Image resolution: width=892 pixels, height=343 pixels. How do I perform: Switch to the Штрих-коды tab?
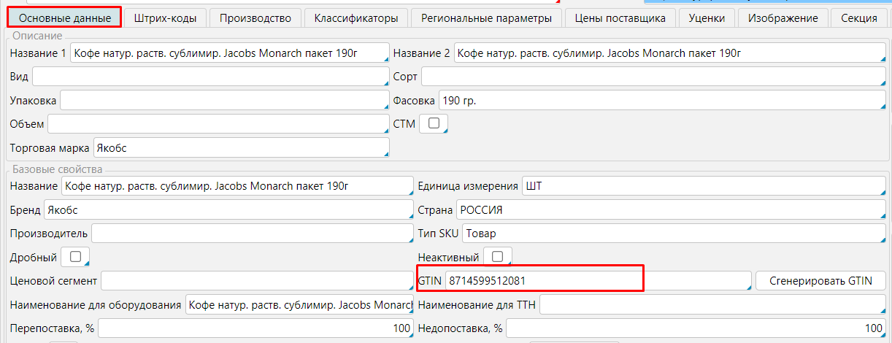pyautogui.click(x=165, y=18)
